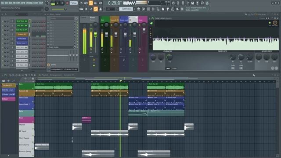
Task: Click the playlist playhead marker on timeline
Action: (121, 81)
